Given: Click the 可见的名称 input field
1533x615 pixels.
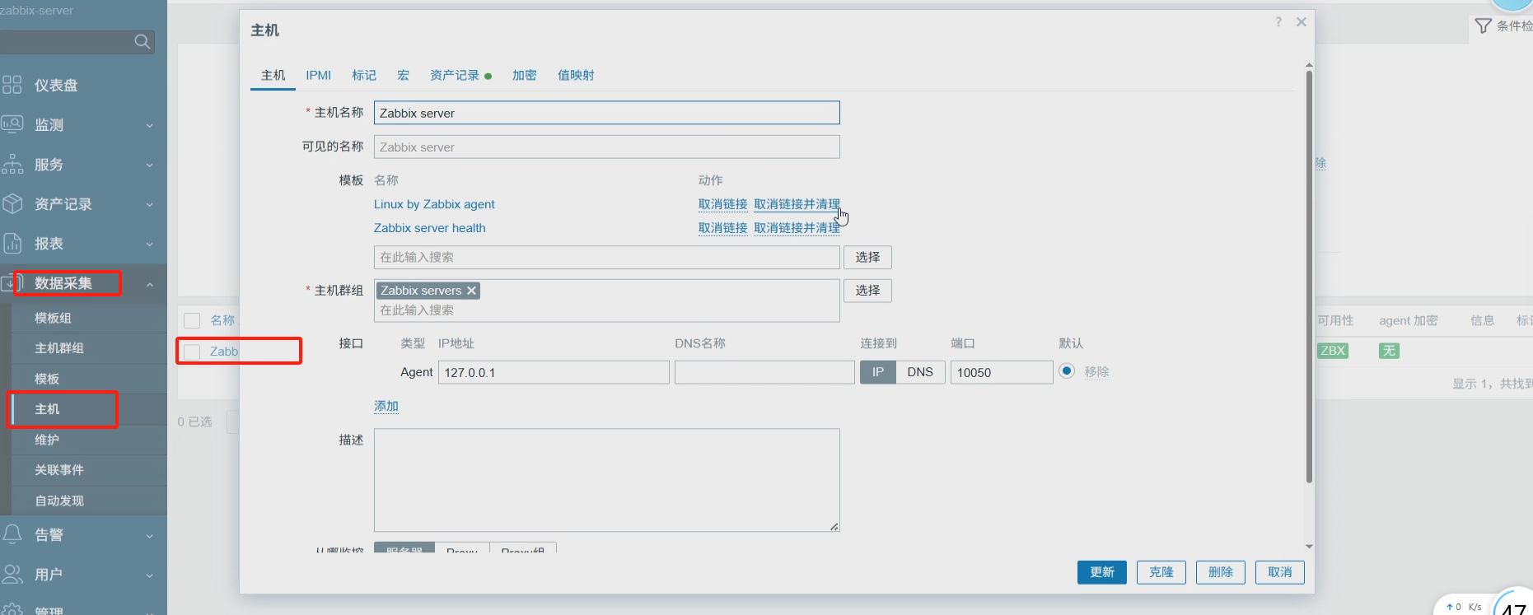Looking at the screenshot, I should point(607,147).
